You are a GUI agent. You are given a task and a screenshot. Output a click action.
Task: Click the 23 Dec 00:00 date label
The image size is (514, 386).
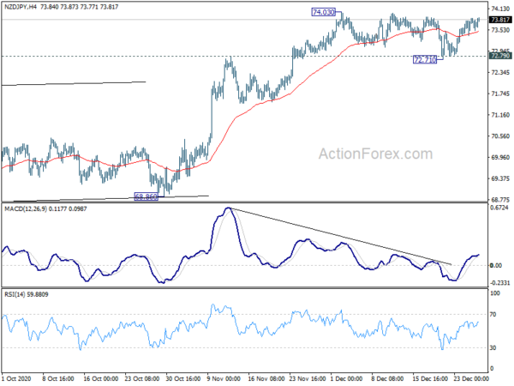point(471,378)
